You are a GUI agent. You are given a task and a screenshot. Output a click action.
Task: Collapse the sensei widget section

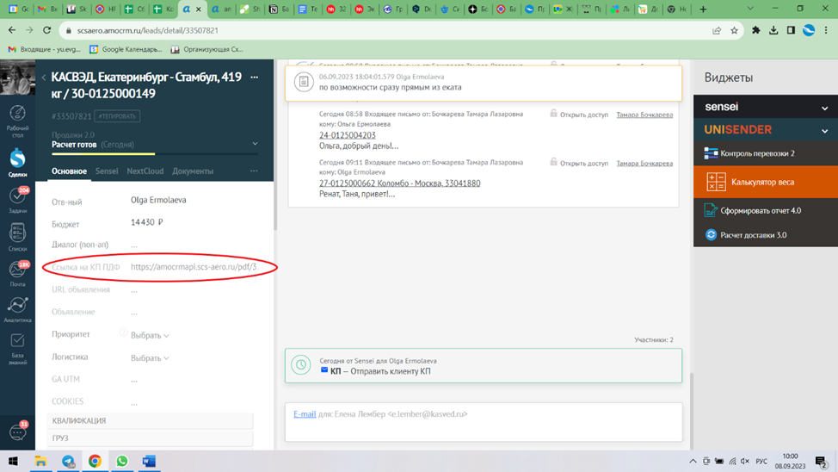824,108
